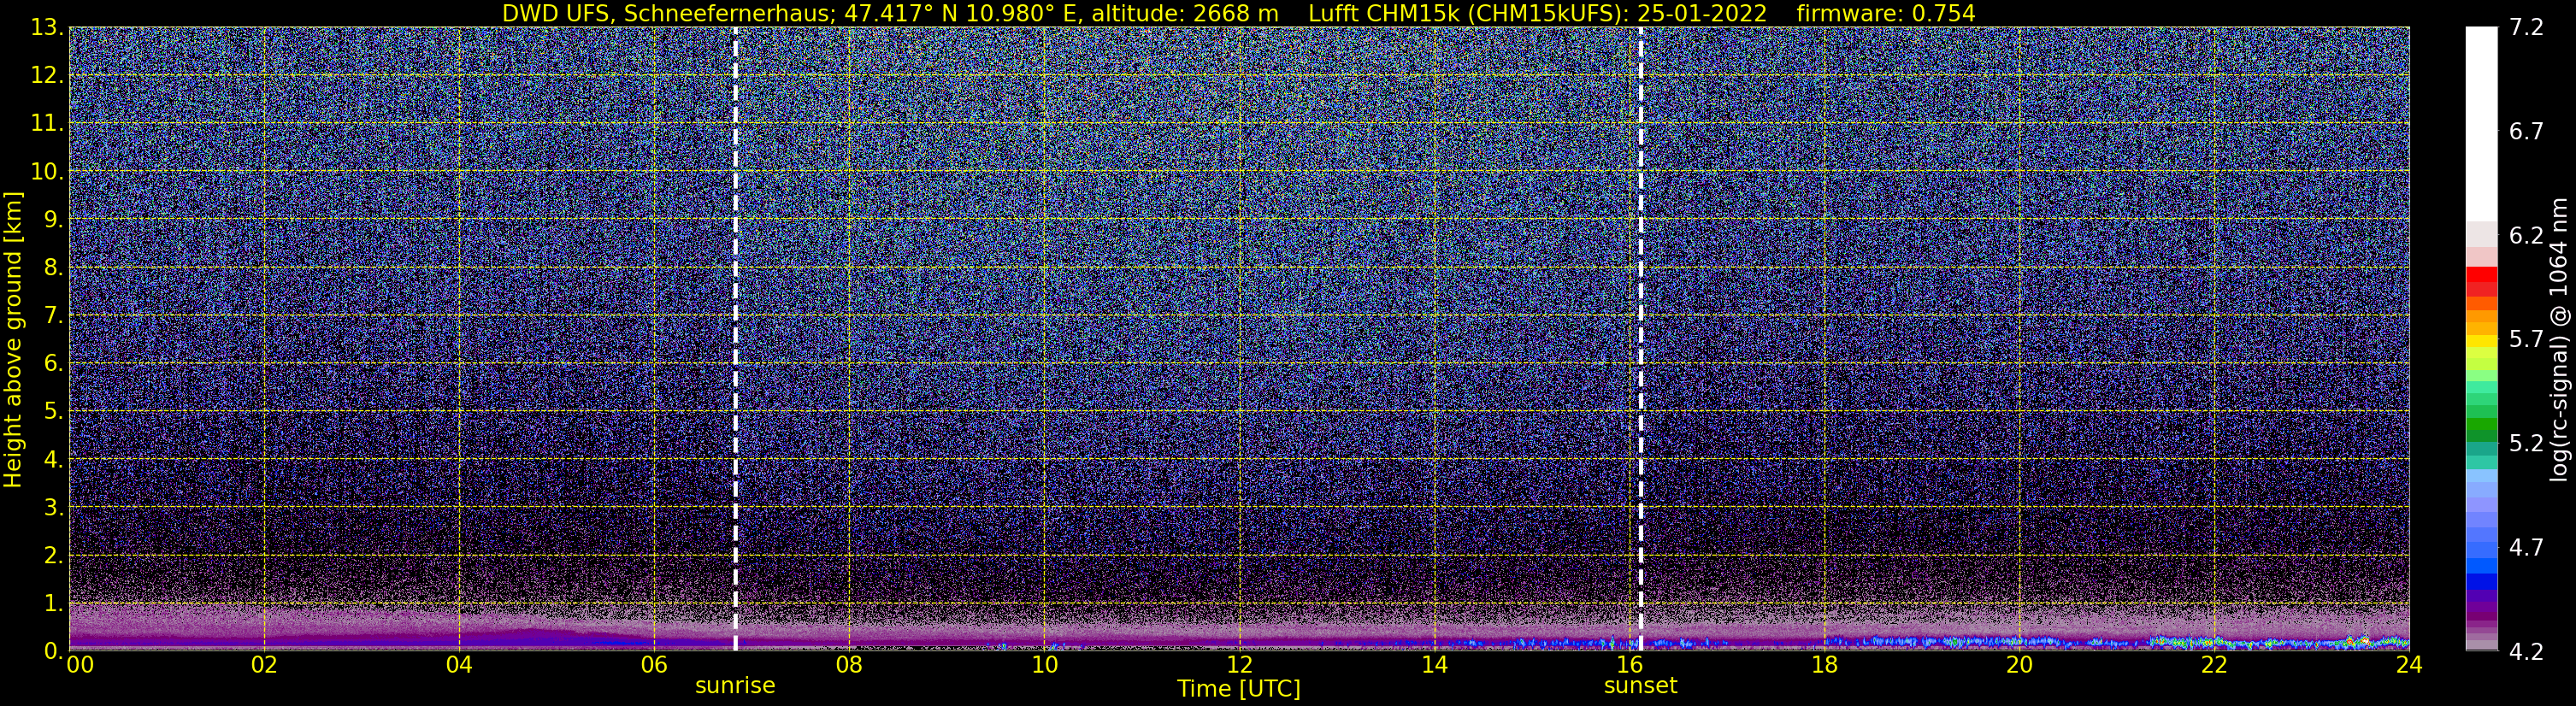Click the colorbar tick value '5.7'

(2526, 340)
